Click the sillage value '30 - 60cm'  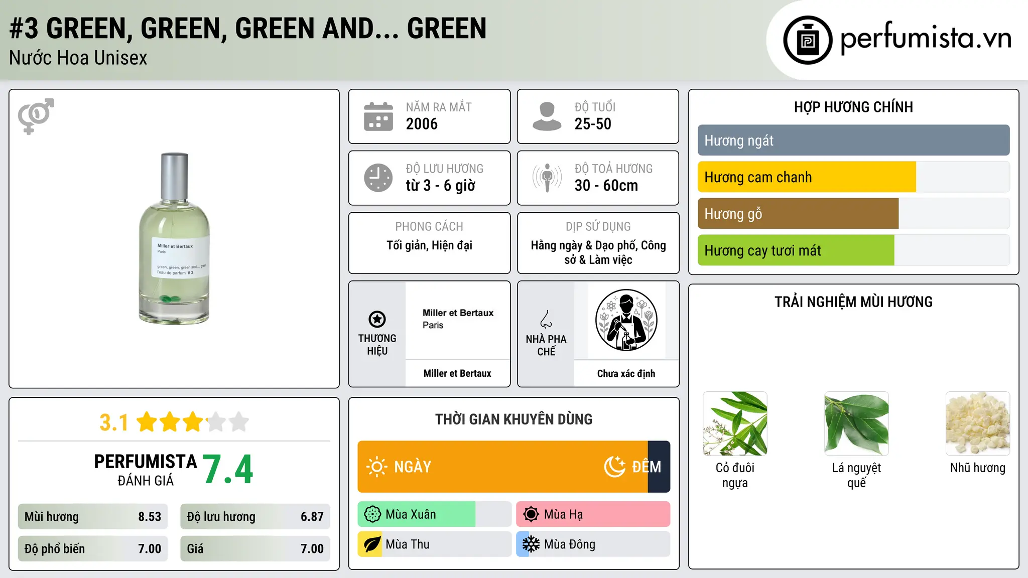tap(606, 186)
